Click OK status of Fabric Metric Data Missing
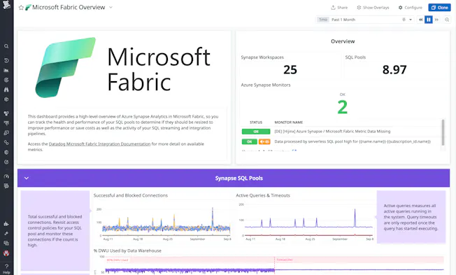The image size is (456, 275). click(256, 132)
